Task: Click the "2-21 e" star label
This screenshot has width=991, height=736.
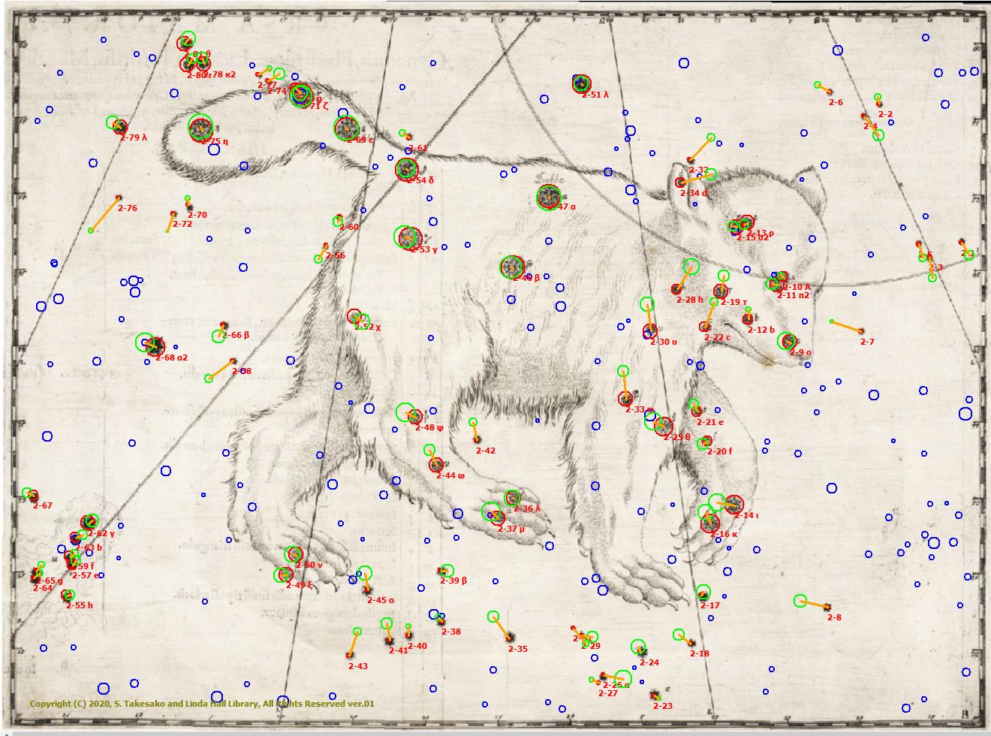Action: point(709,422)
